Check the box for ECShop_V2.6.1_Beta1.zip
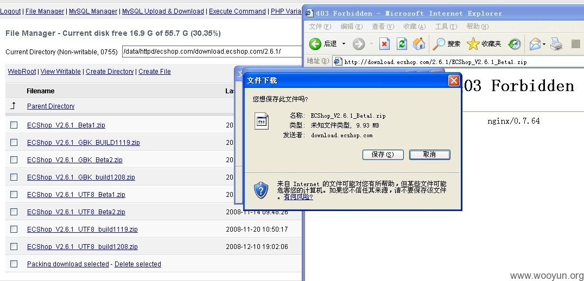584x281 pixels. 14,125
